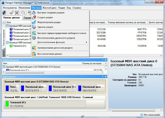
Task: Click the globe icon in the toolbar
Action: (4, 13)
